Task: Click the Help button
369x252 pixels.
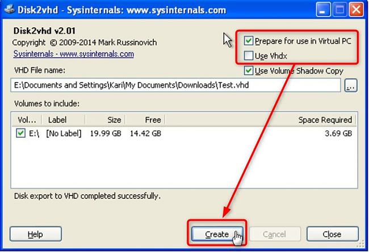Action: 36,234
